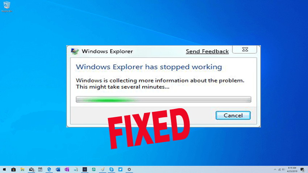Screen dimensions: 308x173
Task: Open the Mail app in taskbar
Action: coord(32,169)
